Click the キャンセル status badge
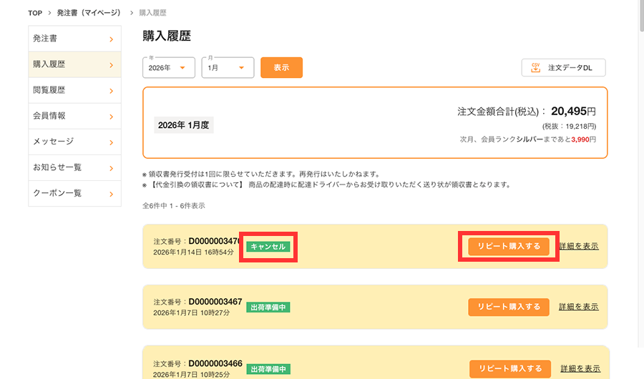The image size is (644, 379). [x=268, y=247]
